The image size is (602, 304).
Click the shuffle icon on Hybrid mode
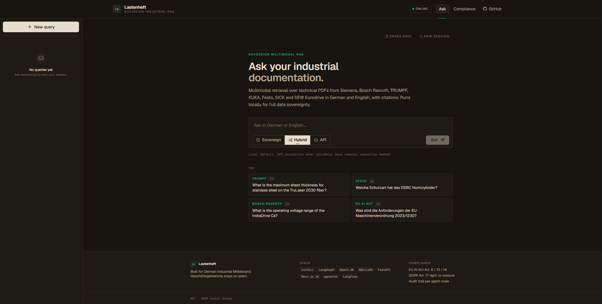(x=290, y=140)
